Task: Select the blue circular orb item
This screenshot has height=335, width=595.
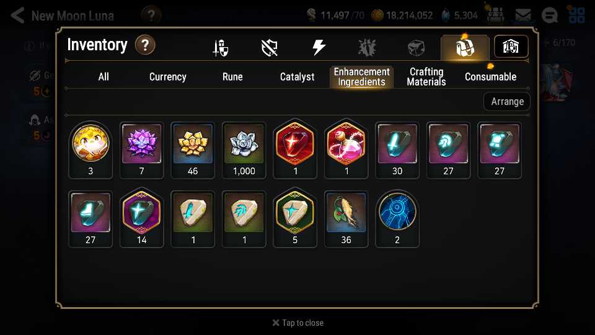Action: point(397,219)
